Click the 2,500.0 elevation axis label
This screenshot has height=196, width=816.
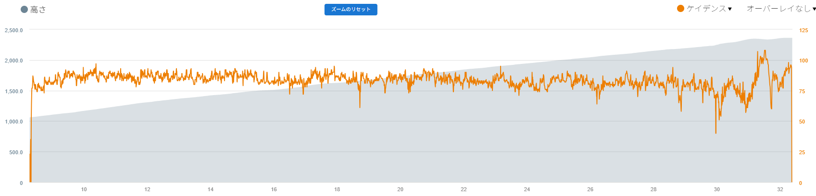point(14,30)
